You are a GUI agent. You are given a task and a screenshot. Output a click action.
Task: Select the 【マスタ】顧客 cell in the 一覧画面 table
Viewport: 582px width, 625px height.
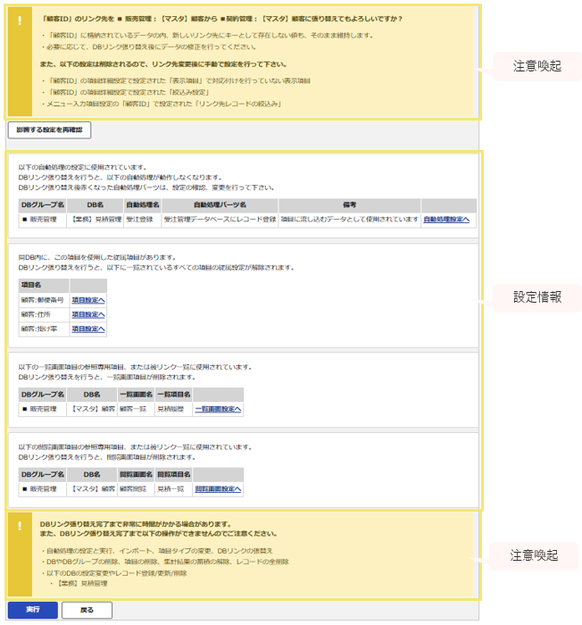point(92,409)
